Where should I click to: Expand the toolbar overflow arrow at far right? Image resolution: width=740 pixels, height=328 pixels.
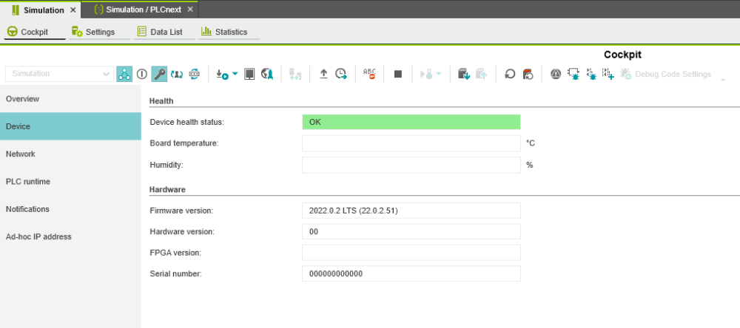(x=723, y=78)
